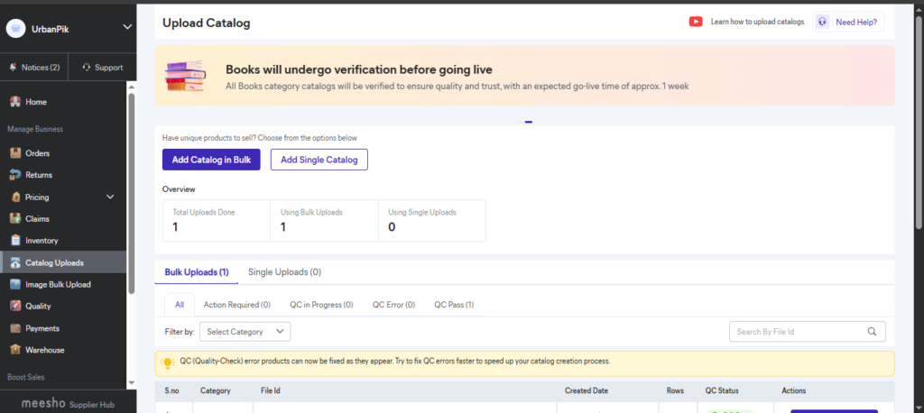Click Add Catalog in Bulk button
This screenshot has height=413, width=924.
[x=211, y=160]
